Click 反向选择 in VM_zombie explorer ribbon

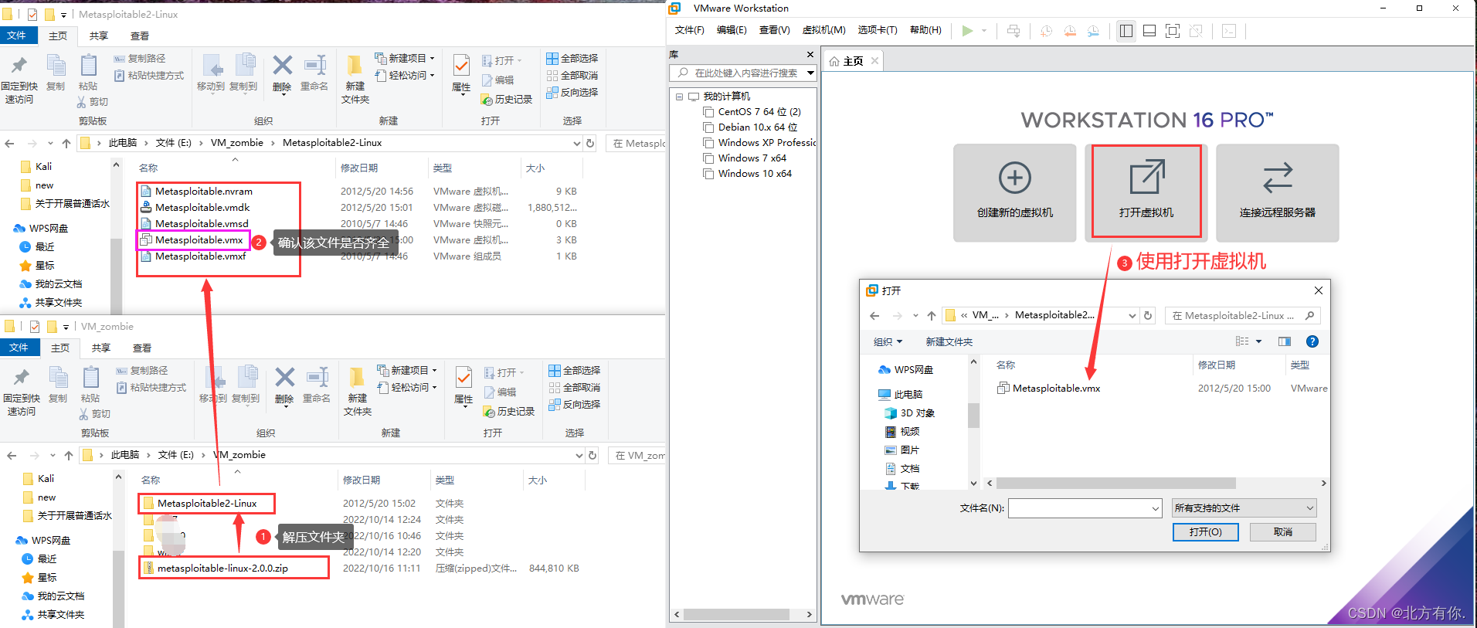coord(575,404)
